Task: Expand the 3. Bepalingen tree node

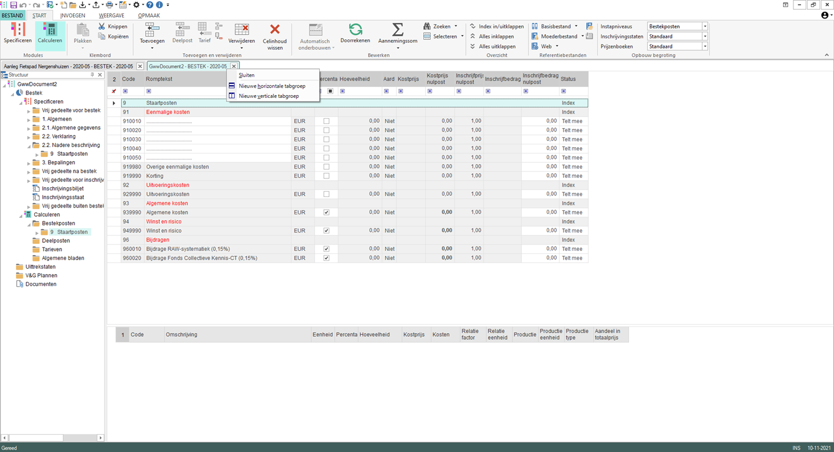Action: 29,163
